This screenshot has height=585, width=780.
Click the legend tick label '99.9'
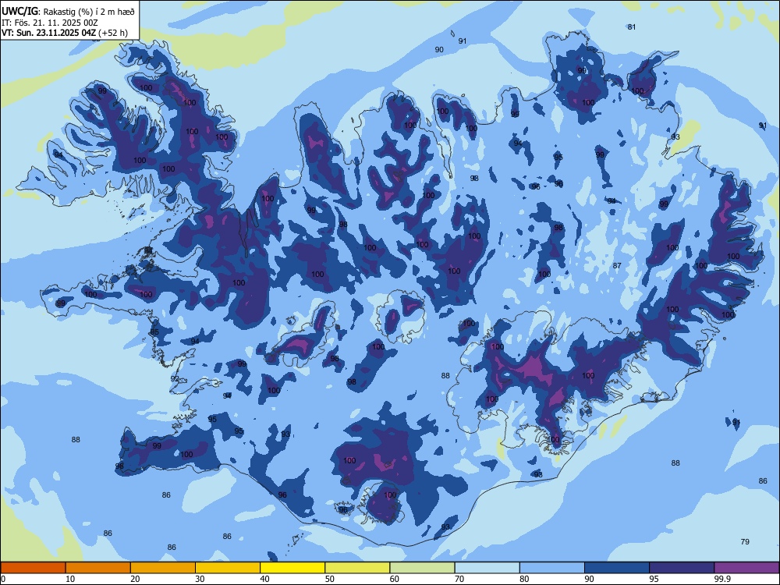(722, 579)
